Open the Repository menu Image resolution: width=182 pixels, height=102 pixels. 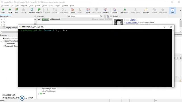pos(5,6)
